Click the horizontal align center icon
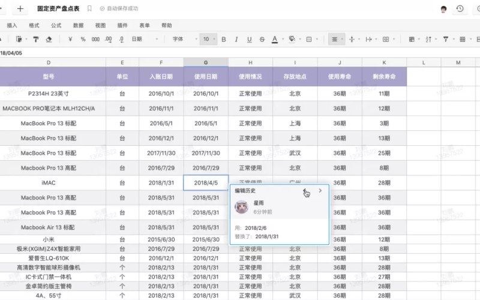 coord(335,39)
